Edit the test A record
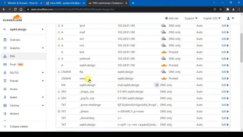 [225, 52]
